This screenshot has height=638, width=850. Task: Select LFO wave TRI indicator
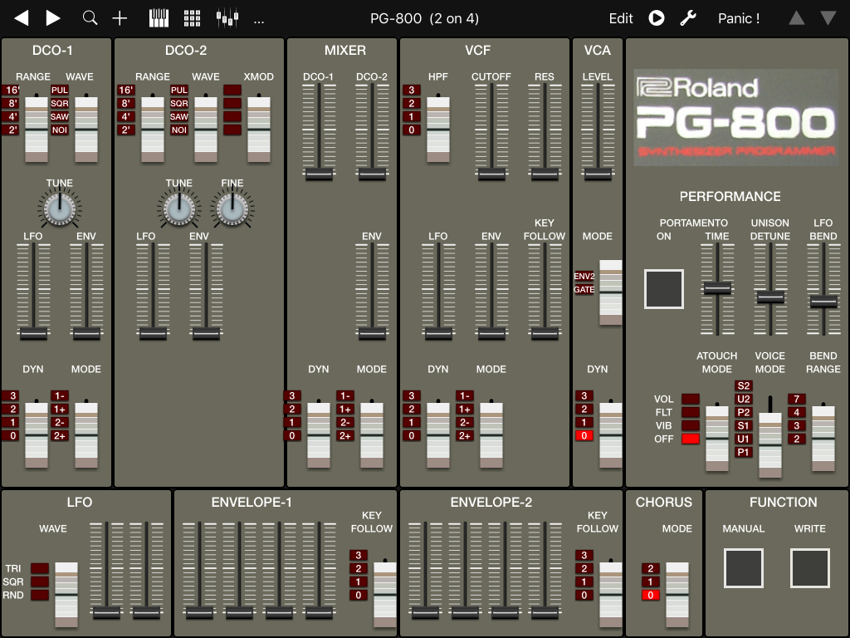40,568
